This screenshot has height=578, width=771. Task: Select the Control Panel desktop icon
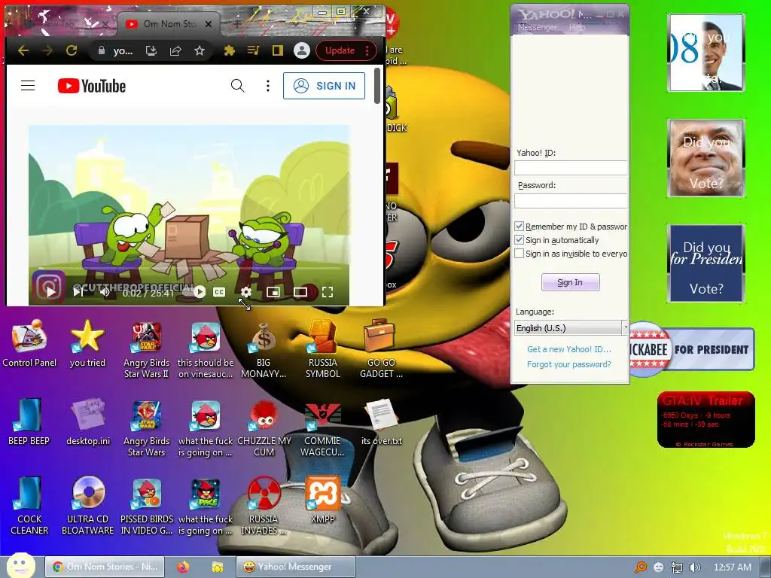(29, 344)
